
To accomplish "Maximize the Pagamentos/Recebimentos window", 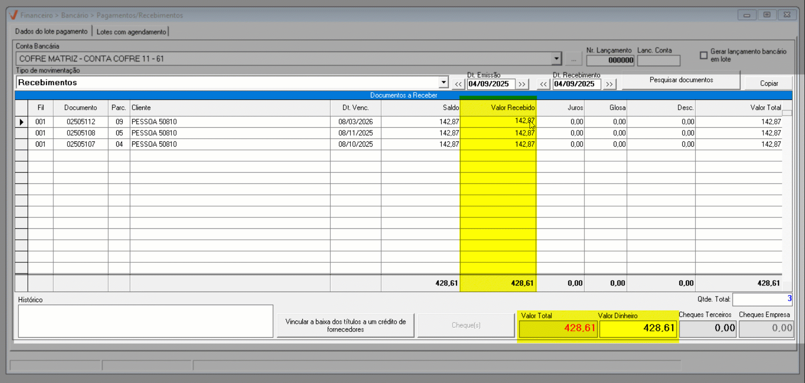I will pyautogui.click(x=767, y=15).
